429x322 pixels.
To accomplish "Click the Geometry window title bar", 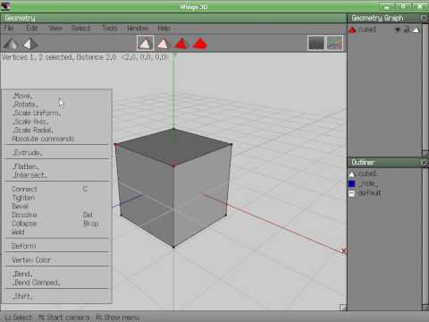I will (173, 18).
